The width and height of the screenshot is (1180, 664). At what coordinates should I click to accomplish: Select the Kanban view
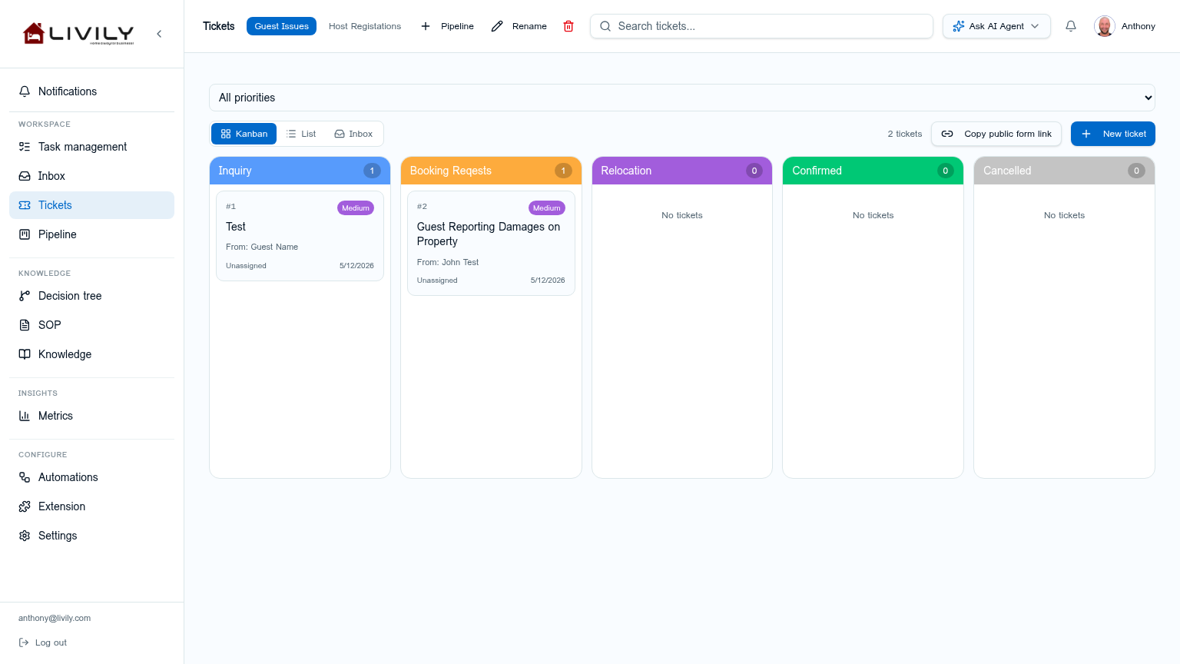[x=244, y=134]
